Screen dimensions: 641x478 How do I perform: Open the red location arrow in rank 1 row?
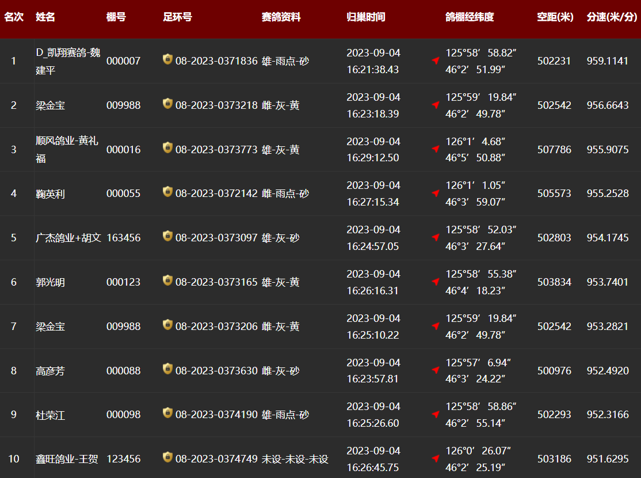[436, 60]
